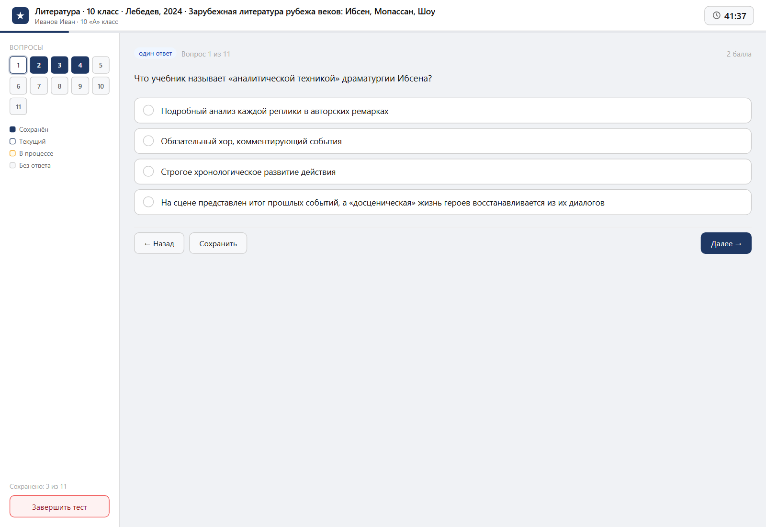Finish the test with Завершить тест

(x=59, y=506)
